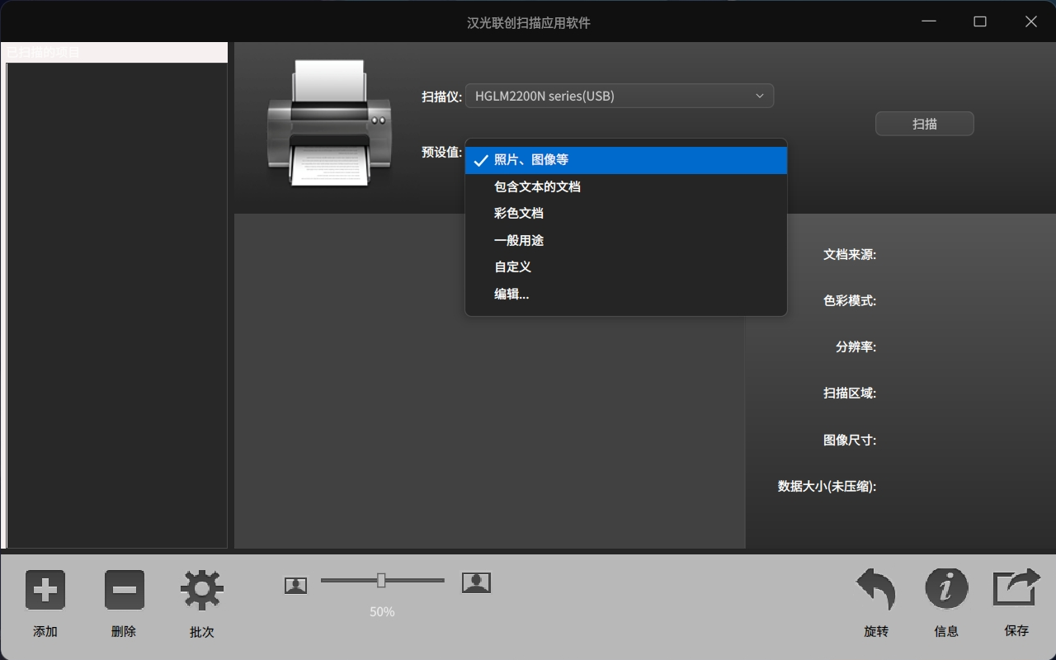Click the large thumbnail zoom-in icon
This screenshot has width=1056, height=660.
point(476,583)
